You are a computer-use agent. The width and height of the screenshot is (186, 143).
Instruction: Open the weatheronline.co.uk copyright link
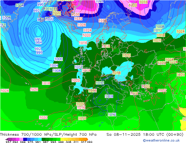161,140
